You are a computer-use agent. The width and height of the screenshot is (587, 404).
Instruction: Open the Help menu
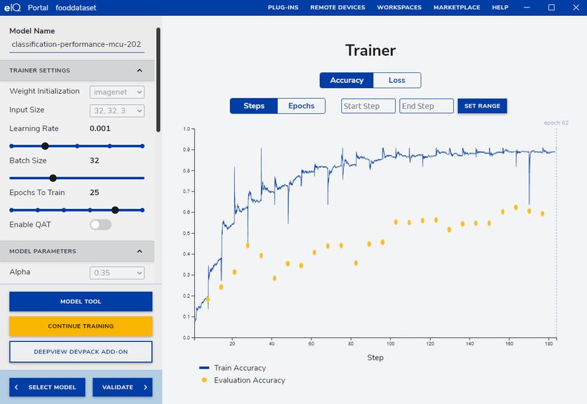[x=500, y=8]
